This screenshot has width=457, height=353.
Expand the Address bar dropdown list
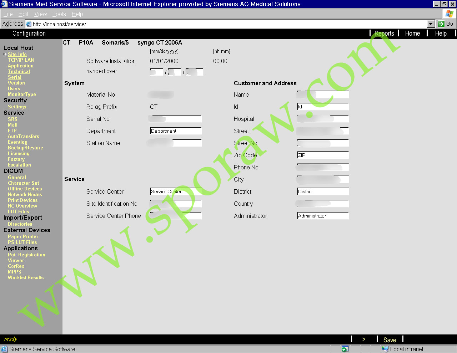tap(431, 24)
